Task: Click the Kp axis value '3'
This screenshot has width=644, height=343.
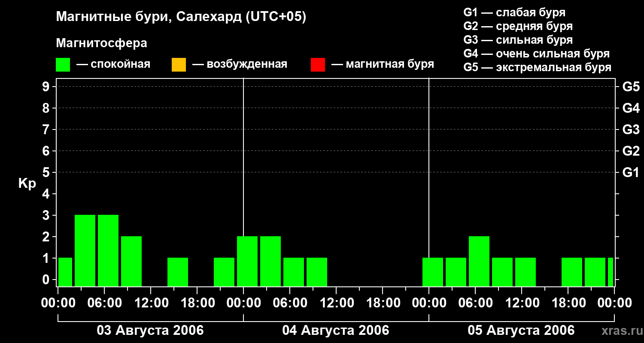Action: [x=47, y=215]
